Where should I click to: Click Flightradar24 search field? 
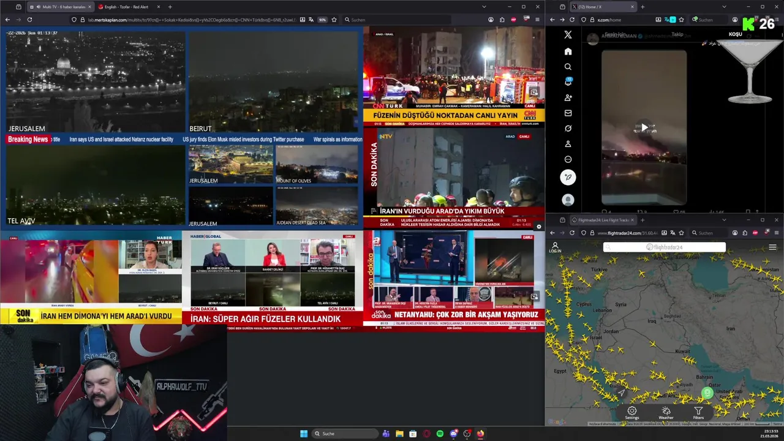665,247
